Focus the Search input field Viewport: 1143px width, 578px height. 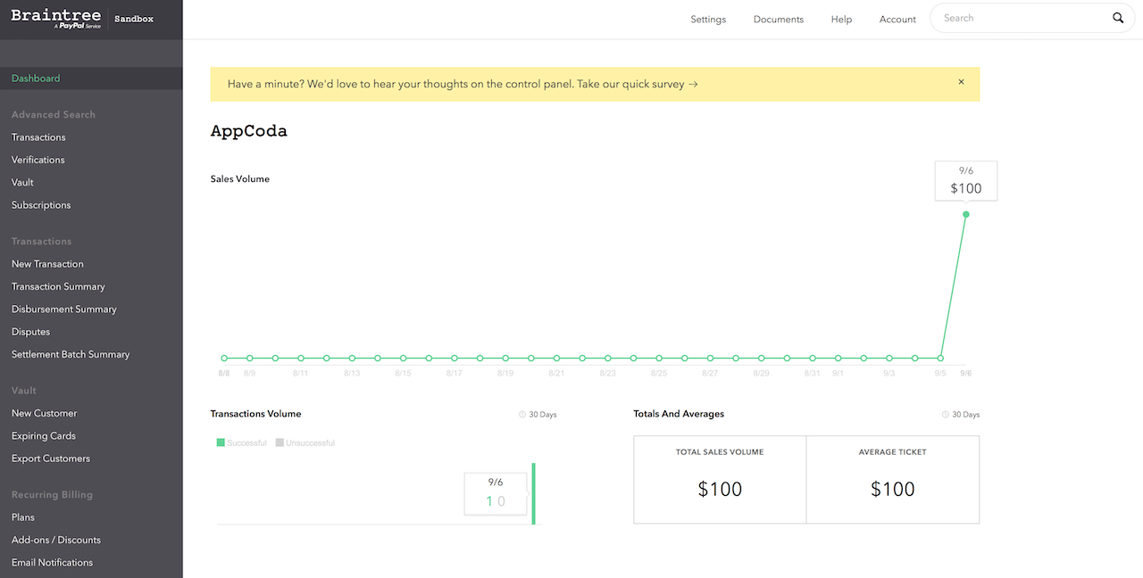(1022, 18)
